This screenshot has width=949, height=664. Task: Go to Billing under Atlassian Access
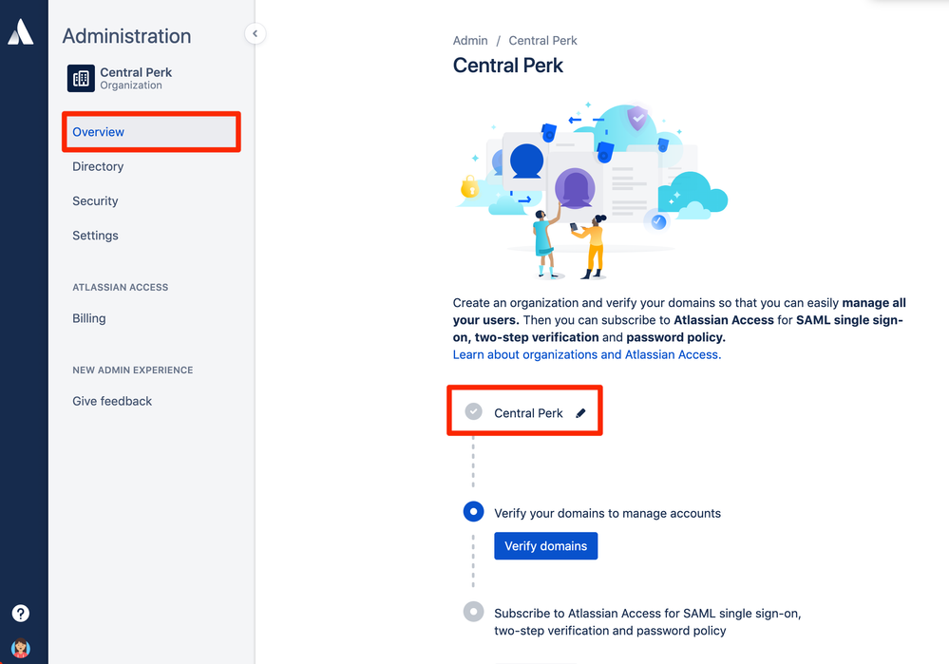pos(88,318)
